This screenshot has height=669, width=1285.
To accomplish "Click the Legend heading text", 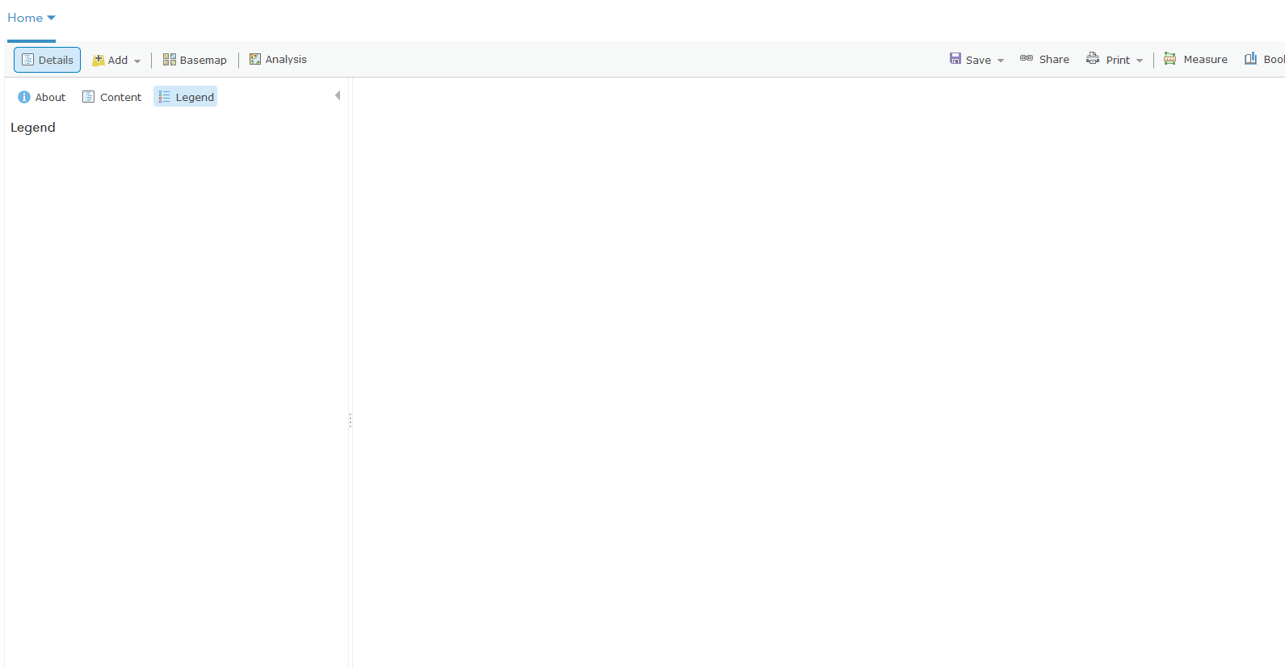I will coord(33,128).
